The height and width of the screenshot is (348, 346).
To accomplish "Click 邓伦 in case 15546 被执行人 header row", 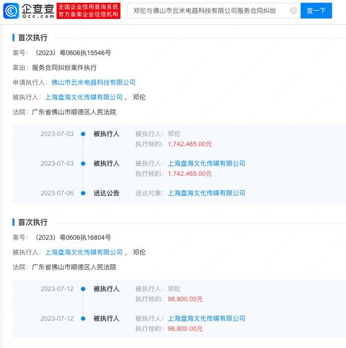I will 139,97.
